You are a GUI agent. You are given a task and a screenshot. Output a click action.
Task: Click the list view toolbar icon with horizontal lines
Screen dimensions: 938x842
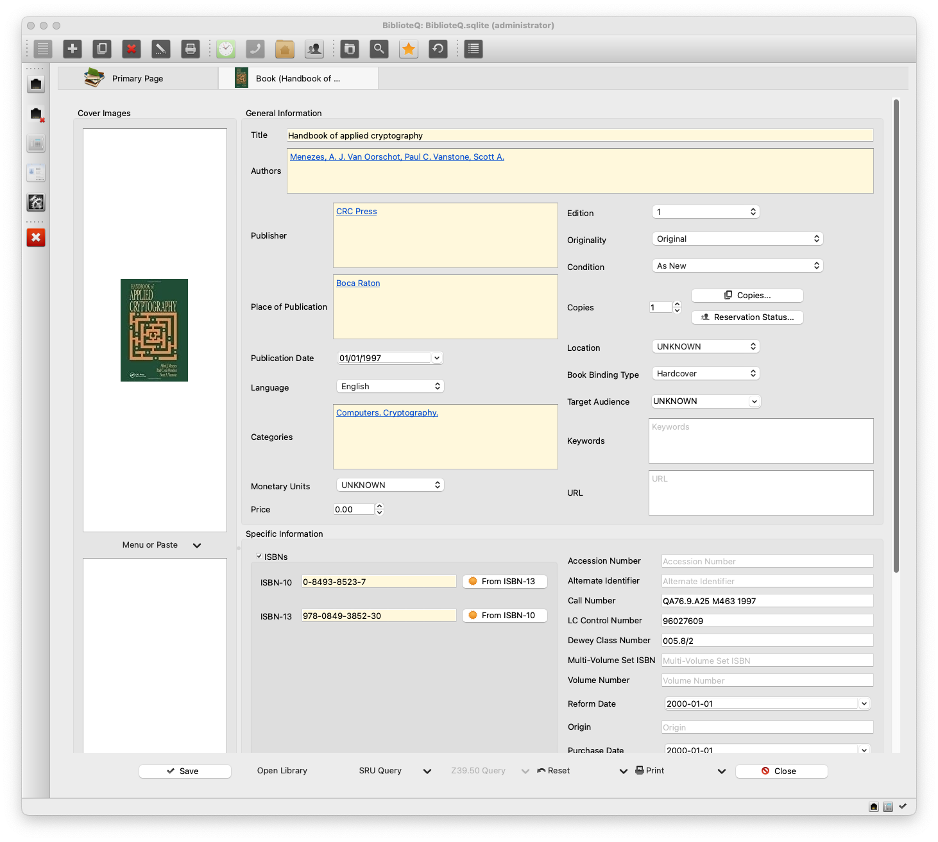click(43, 49)
